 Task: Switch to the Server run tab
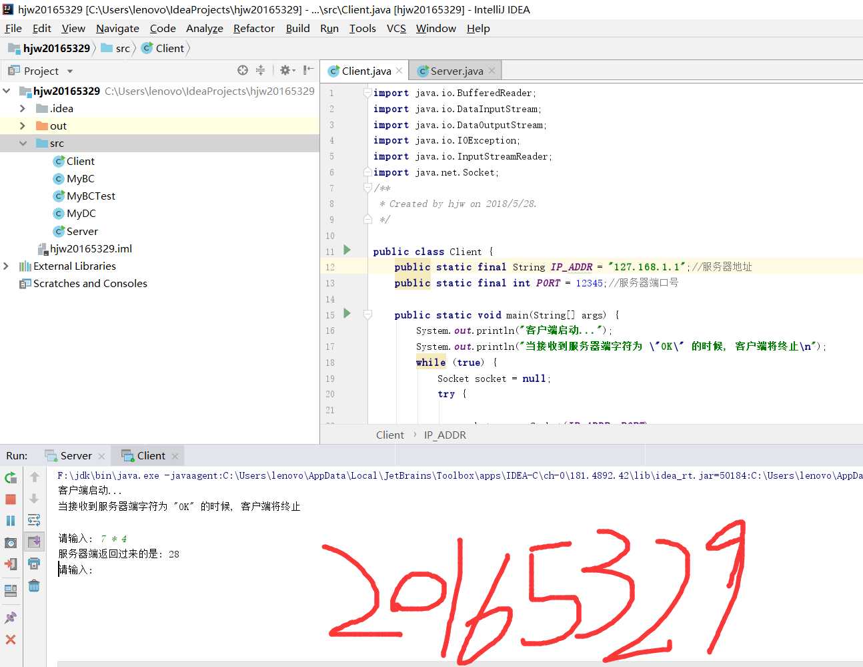tap(76, 455)
